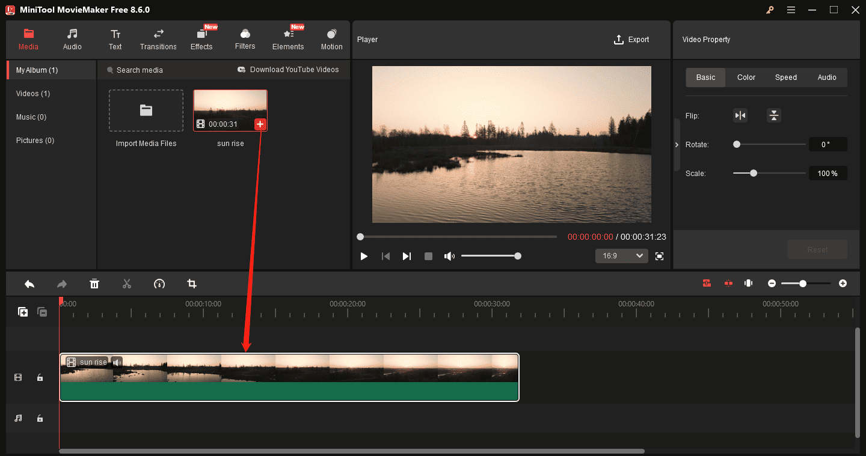Switch to Speed property tab
866x456 pixels.
coord(786,78)
